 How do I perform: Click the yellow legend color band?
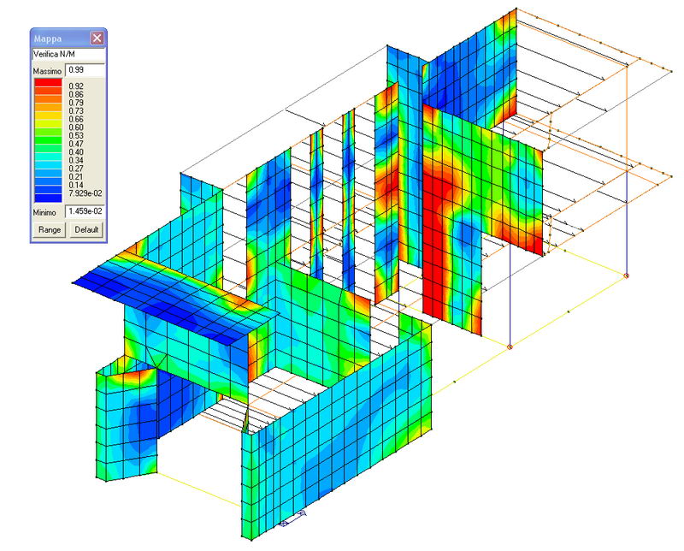48,116
